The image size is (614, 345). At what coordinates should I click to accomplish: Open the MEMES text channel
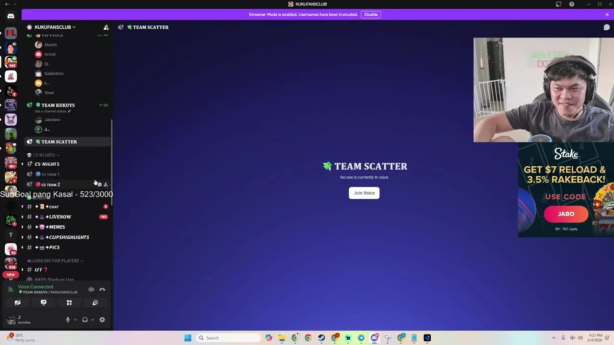click(x=67, y=227)
